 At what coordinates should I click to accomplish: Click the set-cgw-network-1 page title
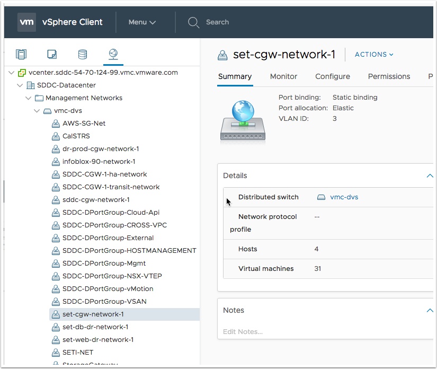284,55
